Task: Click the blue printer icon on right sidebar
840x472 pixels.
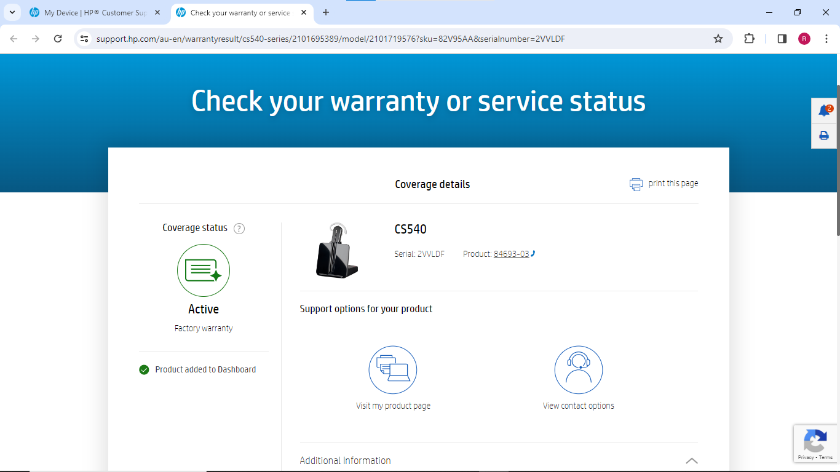Action: click(x=824, y=136)
